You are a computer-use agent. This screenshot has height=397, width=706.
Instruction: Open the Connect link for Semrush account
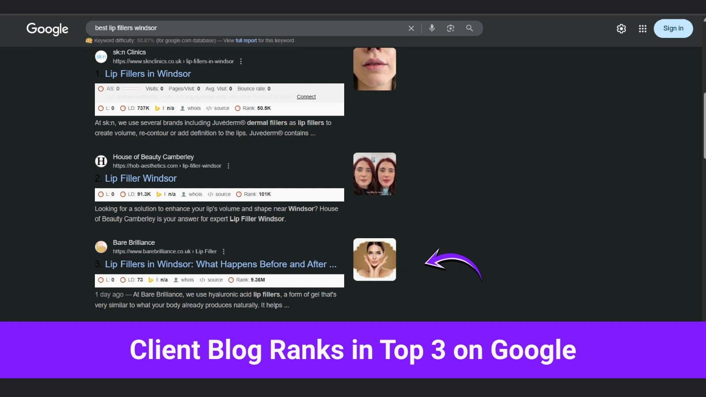[306, 97]
